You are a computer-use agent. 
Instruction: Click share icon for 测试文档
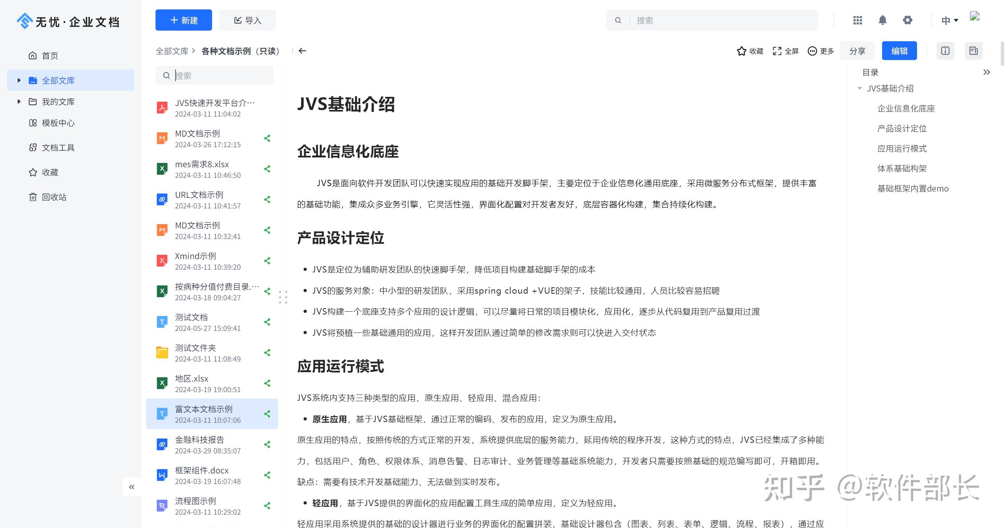coord(267,322)
